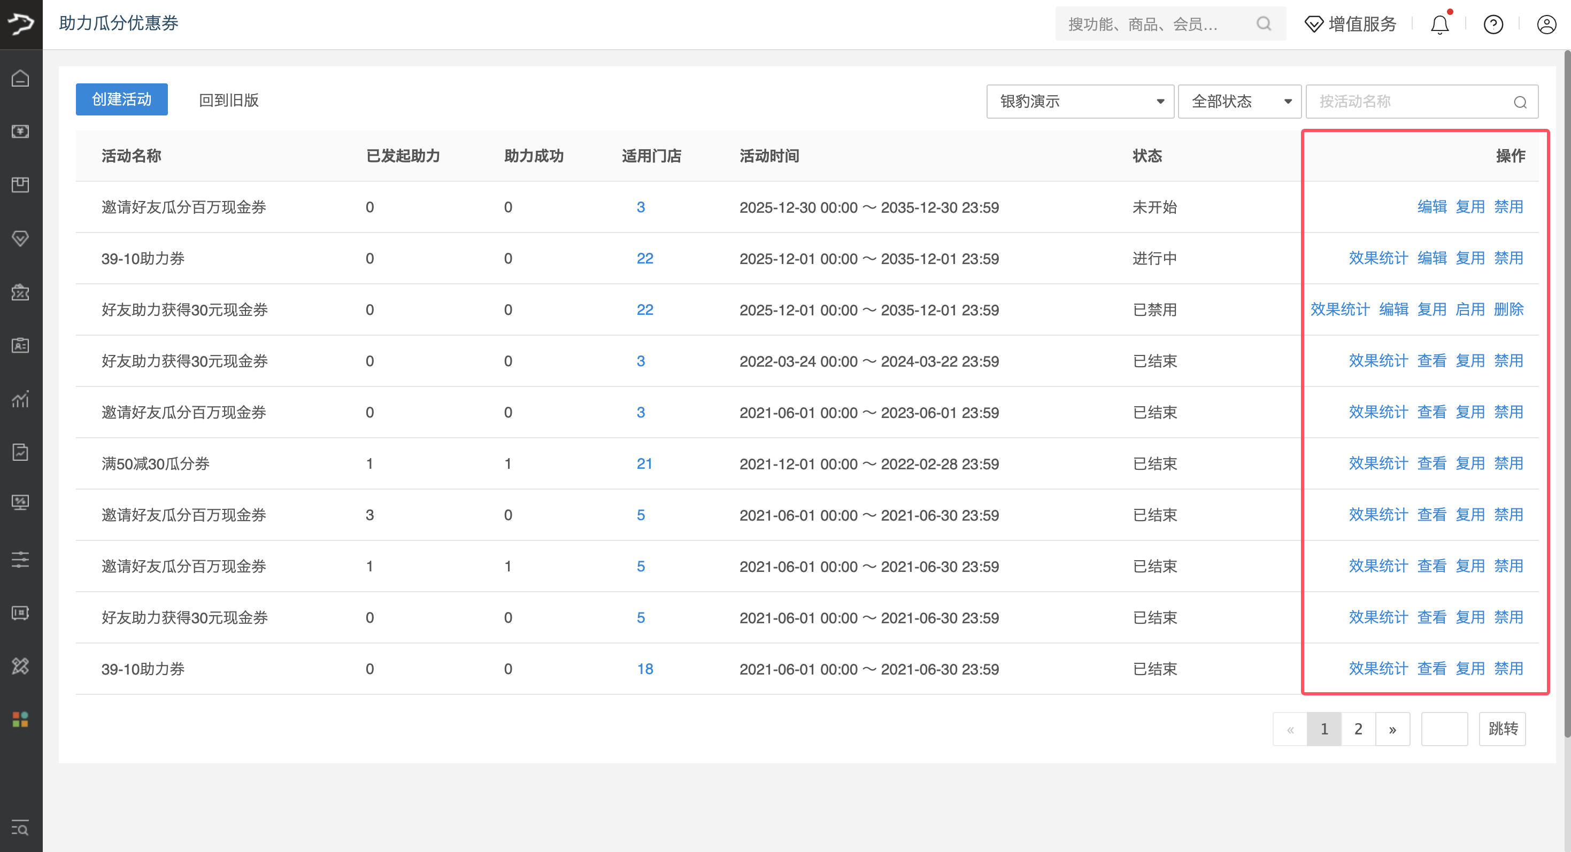This screenshot has height=852, width=1571.
Task: Click the 创建活动 button
Action: (121, 99)
